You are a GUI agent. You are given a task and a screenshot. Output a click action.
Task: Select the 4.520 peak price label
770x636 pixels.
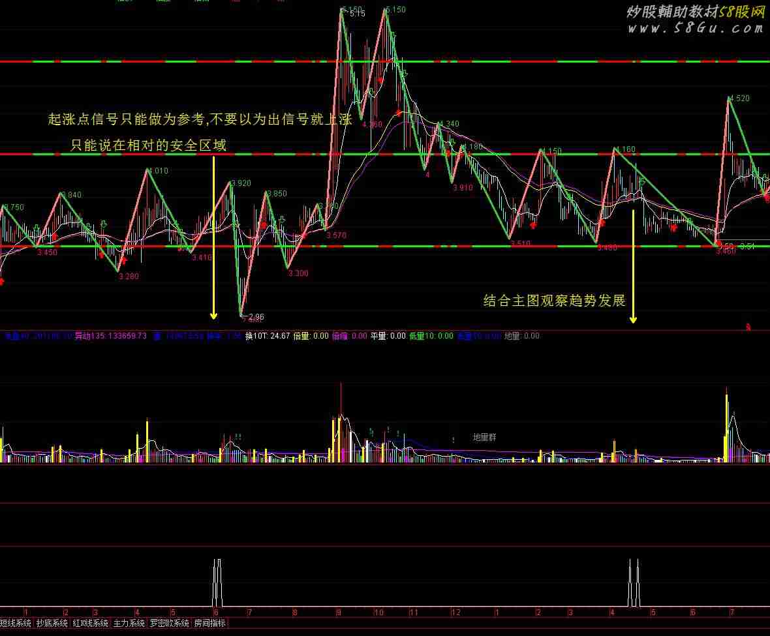(x=739, y=98)
